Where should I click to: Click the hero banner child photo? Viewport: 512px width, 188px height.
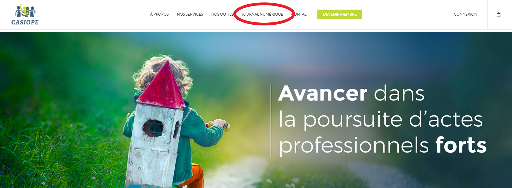point(256,110)
